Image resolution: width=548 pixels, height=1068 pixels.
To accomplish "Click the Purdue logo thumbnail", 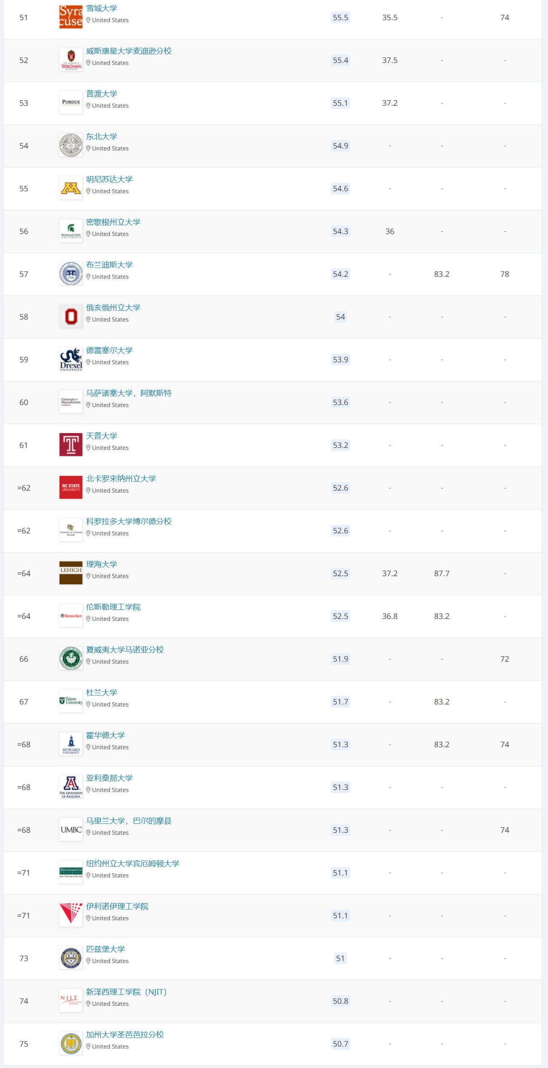I will [x=71, y=102].
